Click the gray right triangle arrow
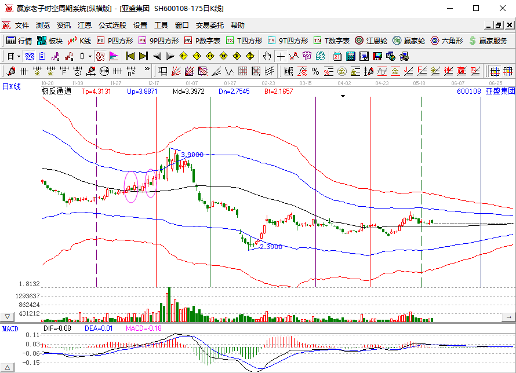516x373 pixels. pos(170,57)
